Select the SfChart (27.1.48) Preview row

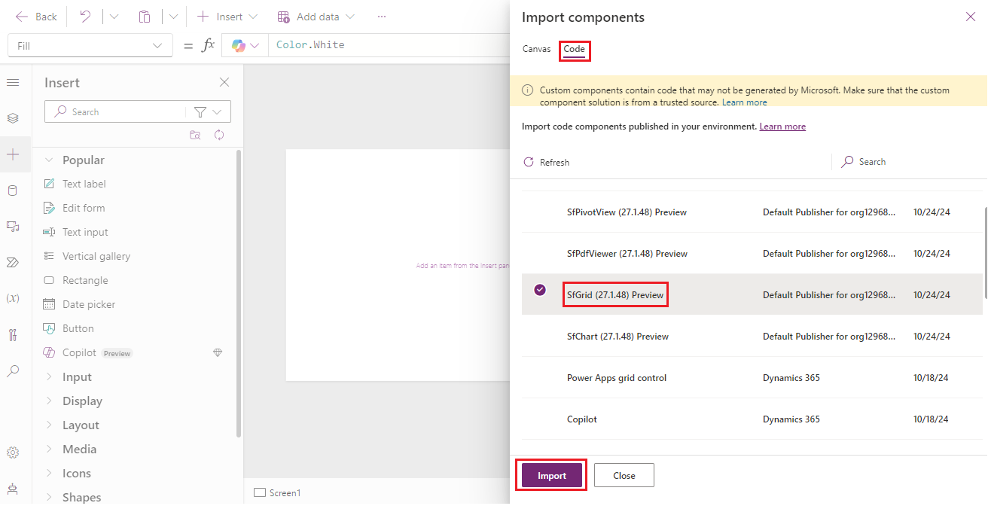pyautogui.click(x=617, y=337)
